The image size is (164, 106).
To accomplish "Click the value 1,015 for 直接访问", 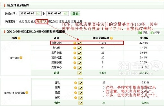I will tap(103, 43).
